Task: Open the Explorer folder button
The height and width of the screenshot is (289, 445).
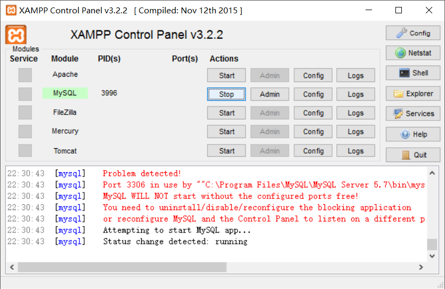Action: pyautogui.click(x=413, y=93)
